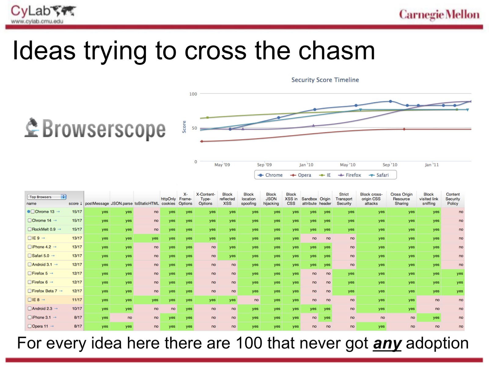Click the arrow icon next to Firefox 6

tap(51, 282)
